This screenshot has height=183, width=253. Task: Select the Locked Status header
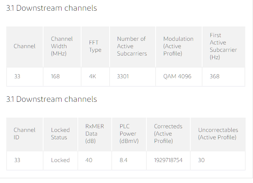[x=60, y=134]
